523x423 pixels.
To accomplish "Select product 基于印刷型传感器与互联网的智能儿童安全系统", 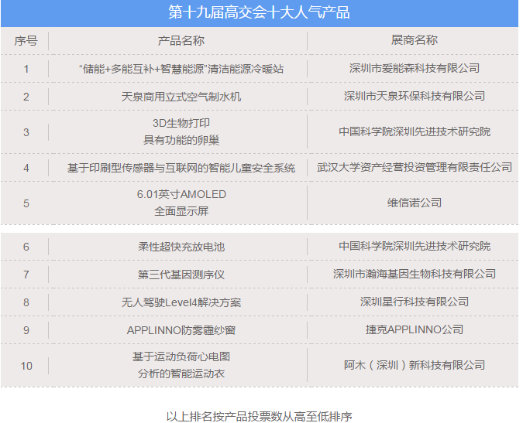I will coord(181,168).
